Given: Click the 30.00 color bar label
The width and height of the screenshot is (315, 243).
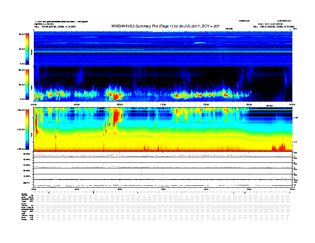Looking at the screenshot, I should click(21, 85).
